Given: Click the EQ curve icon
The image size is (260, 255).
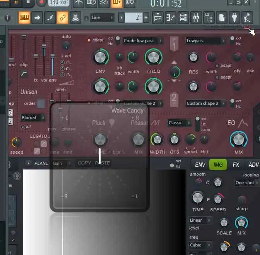Looking at the screenshot, I should coord(243,123).
